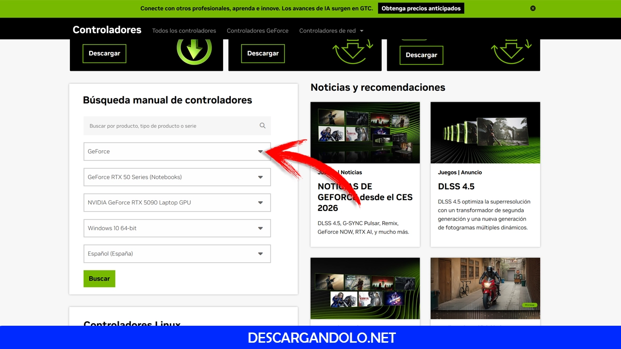Open the RTX 5090 Laptop GPU dropdown
The width and height of the screenshot is (621, 349).
(177, 203)
